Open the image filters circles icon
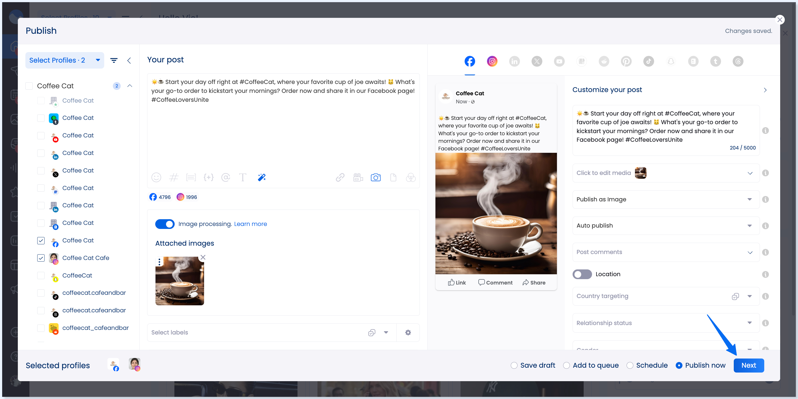 (411, 177)
